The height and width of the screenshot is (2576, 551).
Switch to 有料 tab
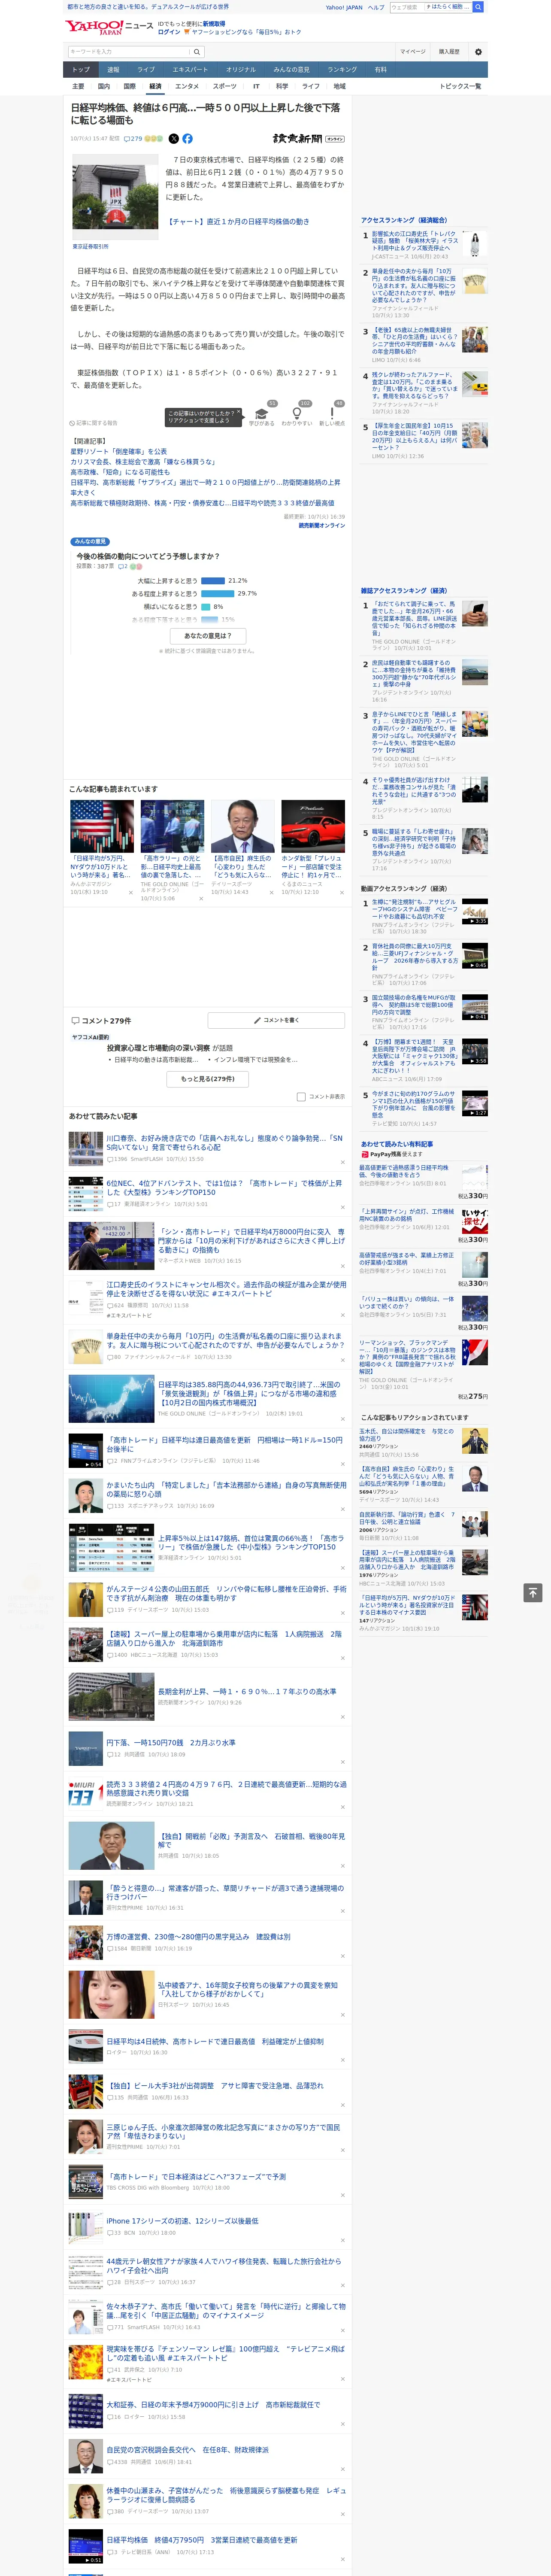380,70
